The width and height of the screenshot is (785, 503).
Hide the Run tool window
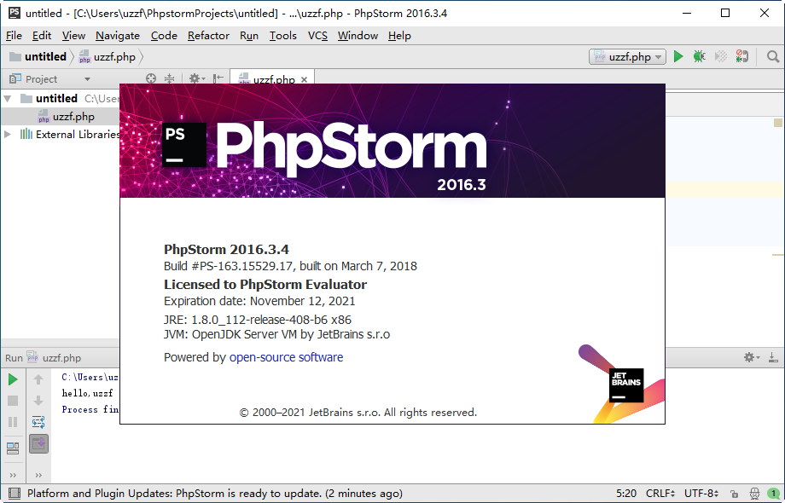[x=774, y=357]
